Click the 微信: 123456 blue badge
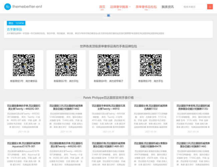This screenshot has width=217, height=167. point(16,23)
